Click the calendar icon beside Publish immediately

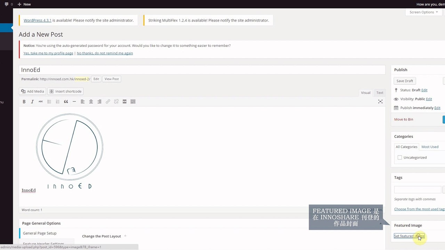[x=396, y=108]
